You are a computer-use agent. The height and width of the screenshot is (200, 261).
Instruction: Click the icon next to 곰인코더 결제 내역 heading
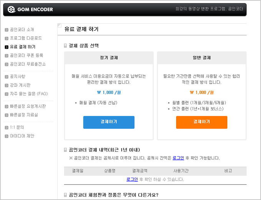pyautogui.click(x=66, y=150)
